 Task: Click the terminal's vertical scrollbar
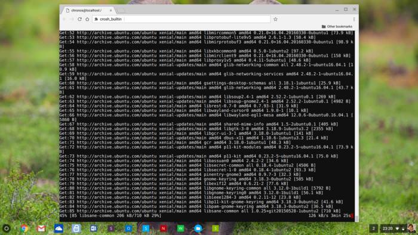[x=356, y=125]
